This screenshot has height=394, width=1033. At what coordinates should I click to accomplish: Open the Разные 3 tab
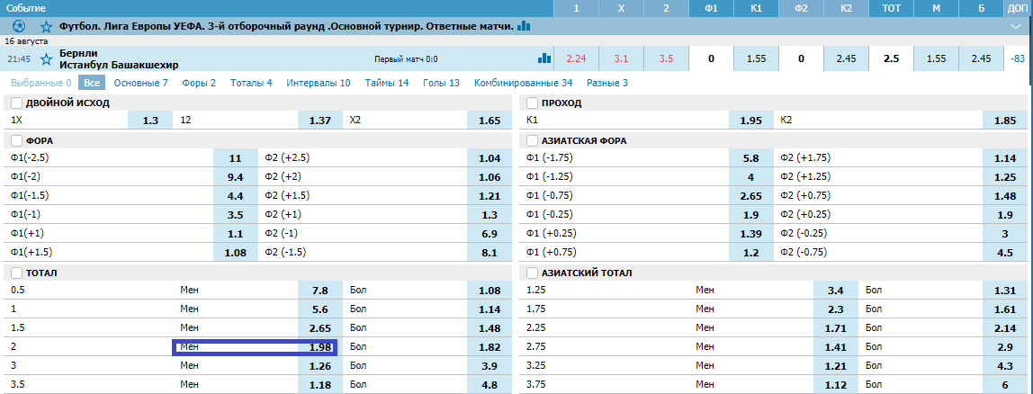tap(606, 83)
